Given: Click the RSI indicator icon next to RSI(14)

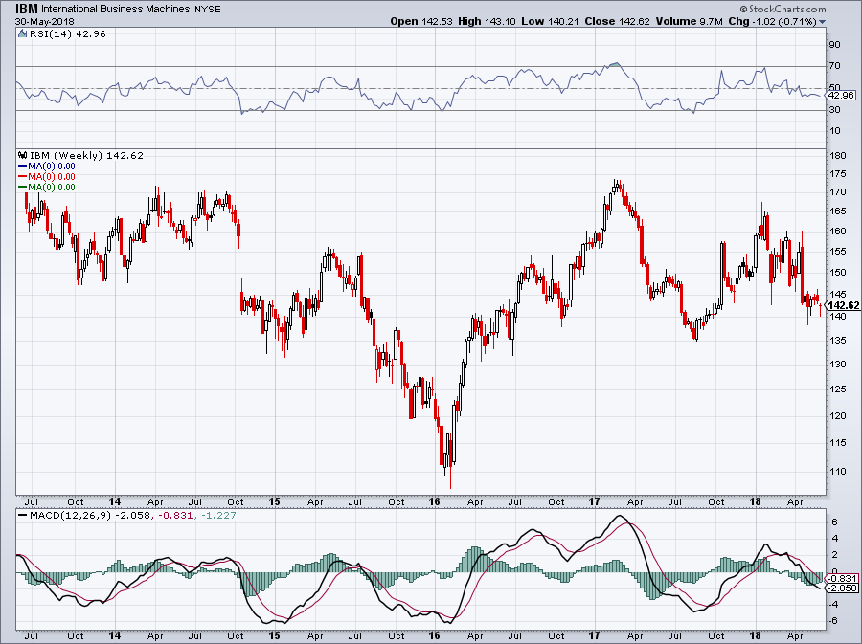Looking at the screenshot, I should click(x=23, y=33).
